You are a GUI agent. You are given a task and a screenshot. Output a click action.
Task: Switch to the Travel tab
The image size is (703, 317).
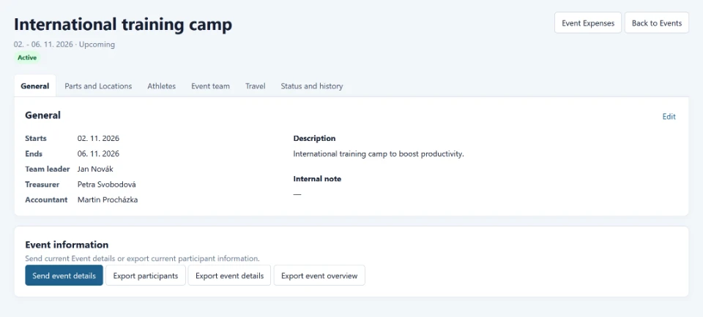[x=255, y=86]
